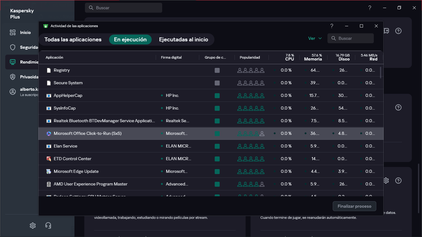The image size is (422, 237).
Task: Click the application list vertical scrollbar
Action: pyautogui.click(x=381, y=73)
